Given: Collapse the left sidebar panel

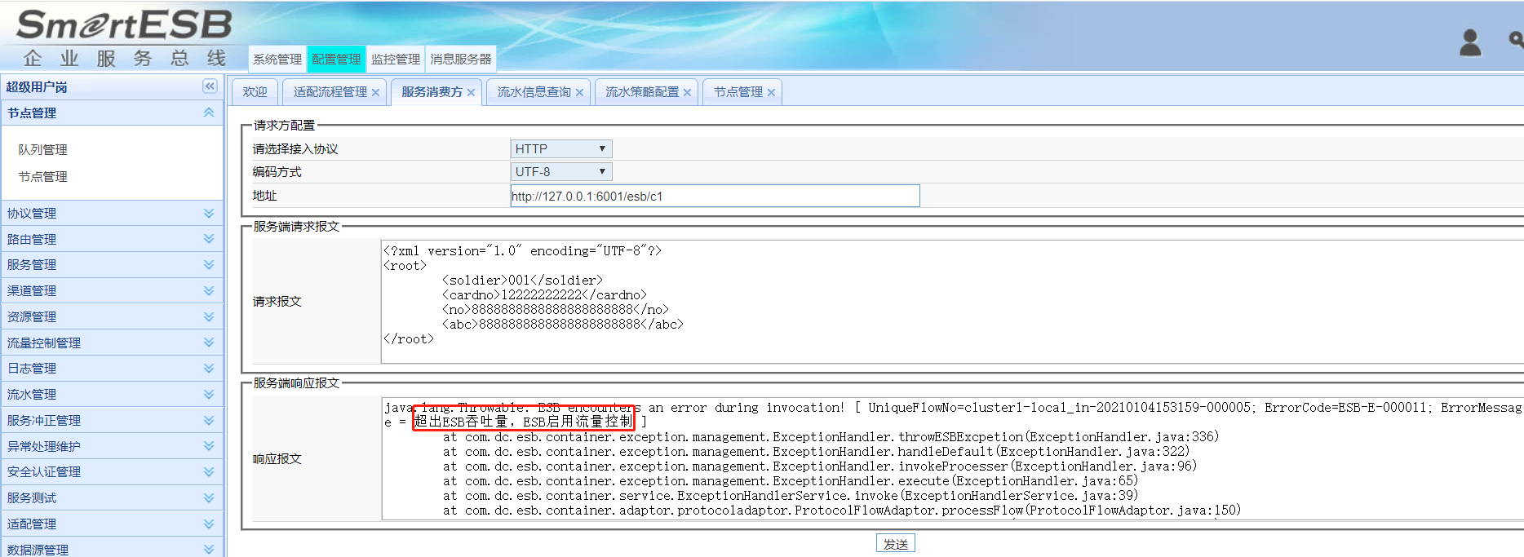Looking at the screenshot, I should [x=210, y=86].
